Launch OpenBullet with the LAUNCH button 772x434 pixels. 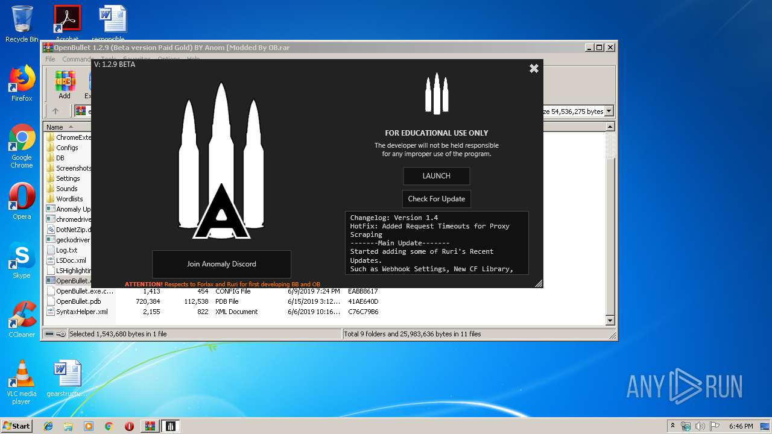[436, 176]
